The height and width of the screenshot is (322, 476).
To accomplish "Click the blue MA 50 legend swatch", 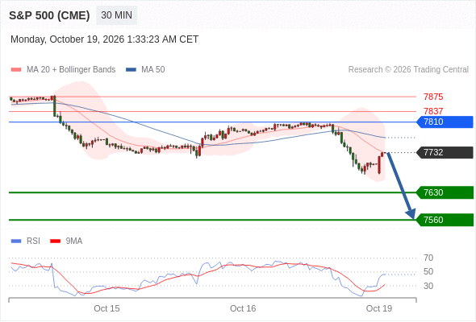I will point(132,70).
